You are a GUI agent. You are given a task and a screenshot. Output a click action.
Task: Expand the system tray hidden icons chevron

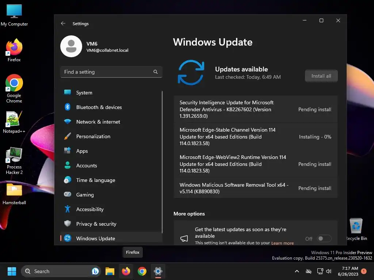coord(297,271)
